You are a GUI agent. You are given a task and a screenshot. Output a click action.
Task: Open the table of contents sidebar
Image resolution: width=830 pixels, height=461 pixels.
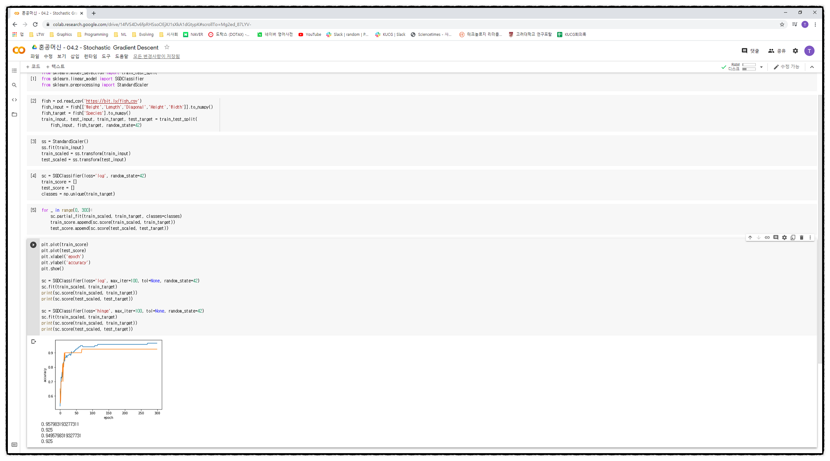(15, 71)
